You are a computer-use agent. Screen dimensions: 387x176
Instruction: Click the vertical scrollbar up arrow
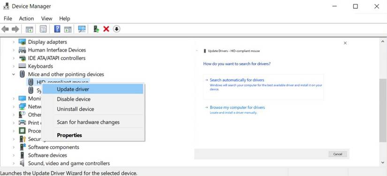click(x=383, y=42)
